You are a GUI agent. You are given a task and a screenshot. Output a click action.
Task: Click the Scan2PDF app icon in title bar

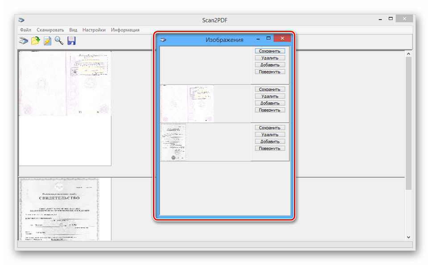click(x=21, y=20)
